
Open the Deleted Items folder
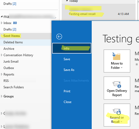(x=13, y=42)
